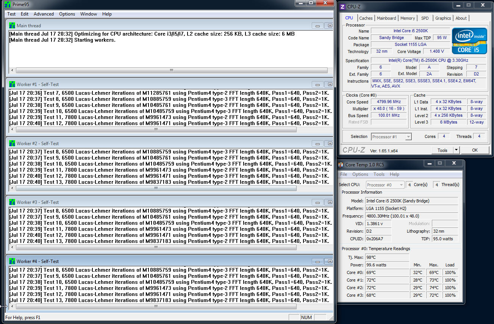The width and height of the screenshot is (494, 324).
Task: Switch to the Mainboard tab in CPU-Z
Action: click(x=386, y=18)
